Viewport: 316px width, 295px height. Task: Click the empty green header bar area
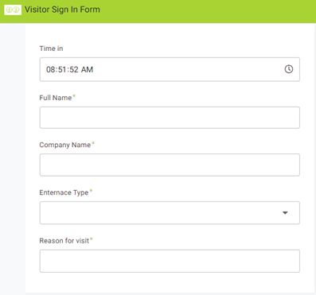(207, 11)
